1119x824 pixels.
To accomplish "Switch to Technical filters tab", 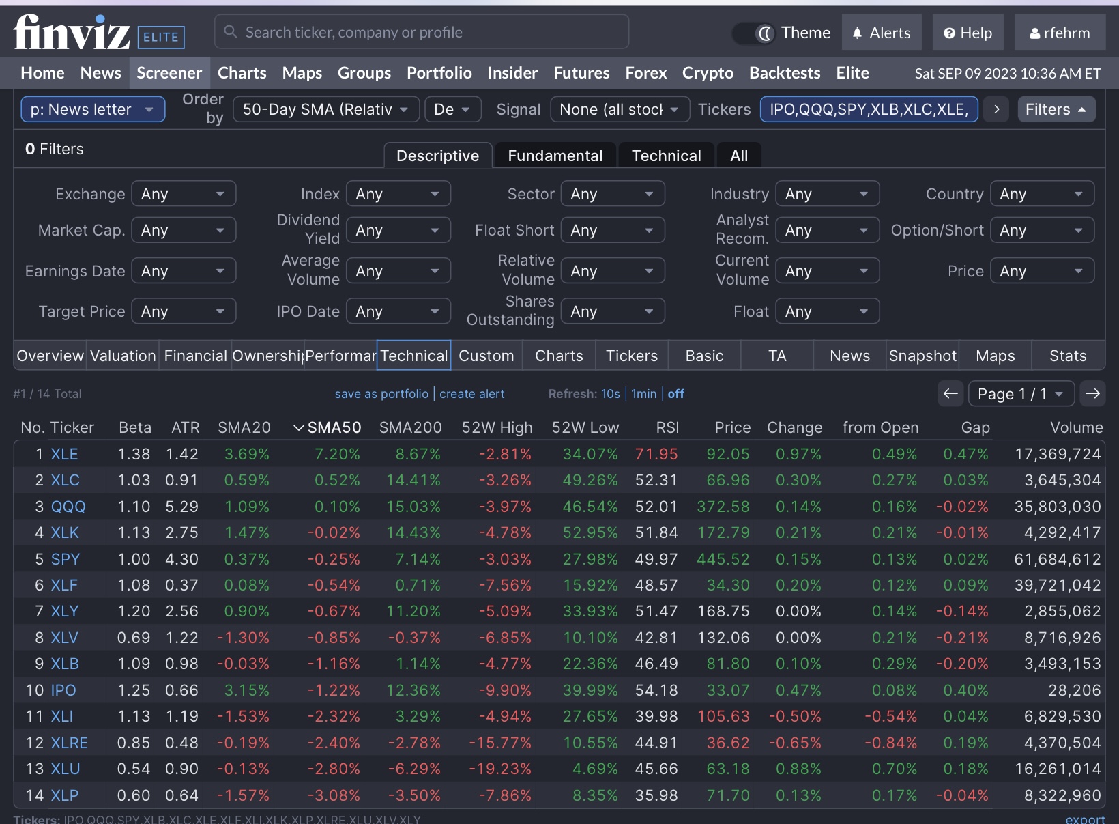I will (667, 156).
